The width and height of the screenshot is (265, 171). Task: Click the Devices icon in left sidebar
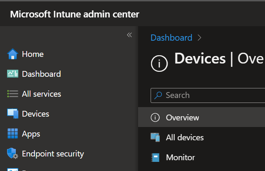pos(12,114)
